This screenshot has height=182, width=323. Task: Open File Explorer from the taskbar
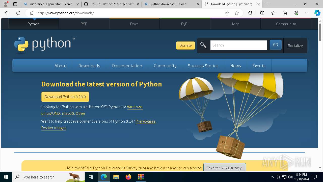point(116,177)
